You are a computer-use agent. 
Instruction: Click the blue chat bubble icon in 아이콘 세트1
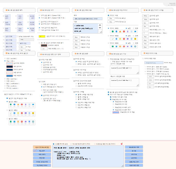[136, 32]
